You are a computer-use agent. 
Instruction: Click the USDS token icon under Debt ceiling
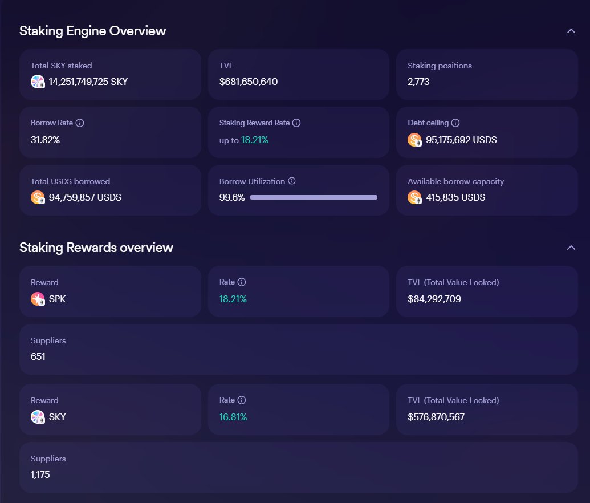tap(414, 140)
